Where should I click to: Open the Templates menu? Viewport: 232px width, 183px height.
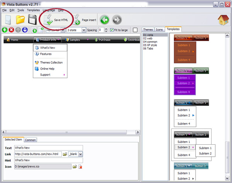[33, 10]
